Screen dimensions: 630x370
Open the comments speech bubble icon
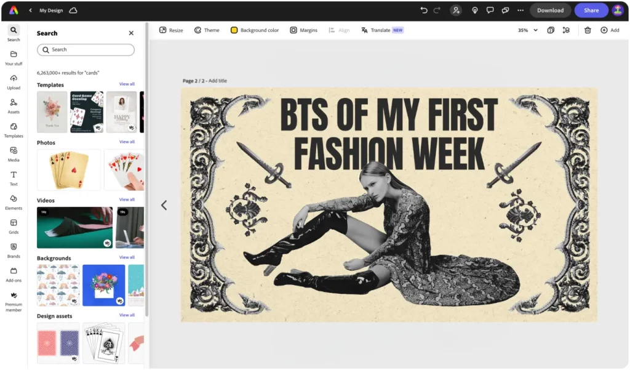(490, 10)
